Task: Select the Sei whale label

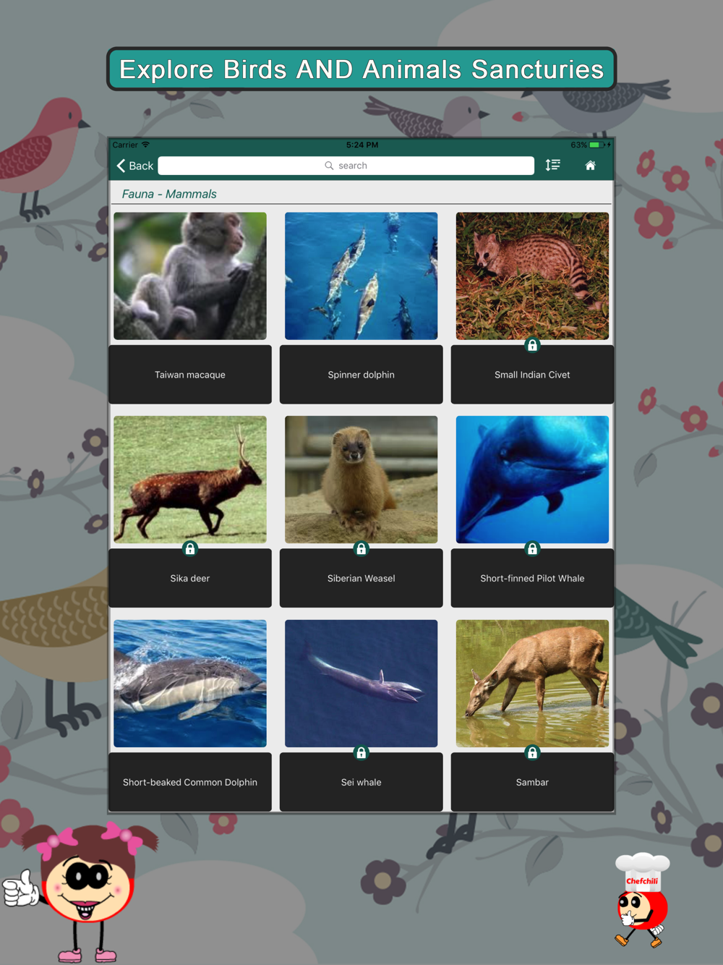Action: pyautogui.click(x=361, y=782)
